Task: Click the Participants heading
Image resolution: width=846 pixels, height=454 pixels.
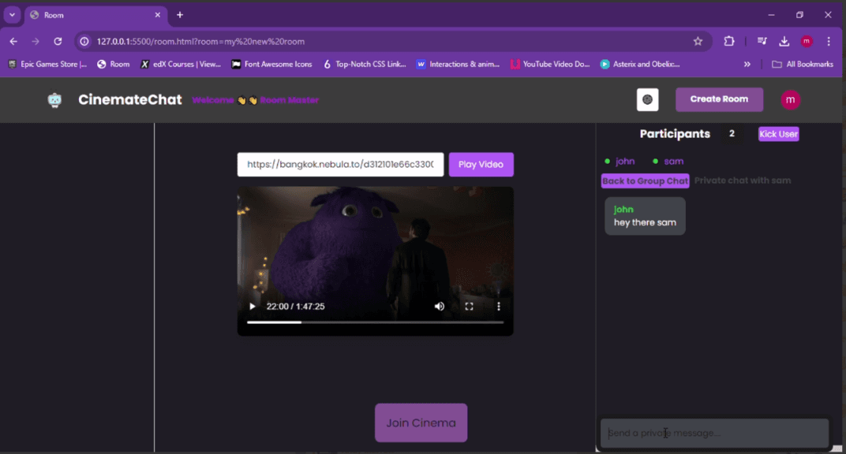Action: (675, 134)
